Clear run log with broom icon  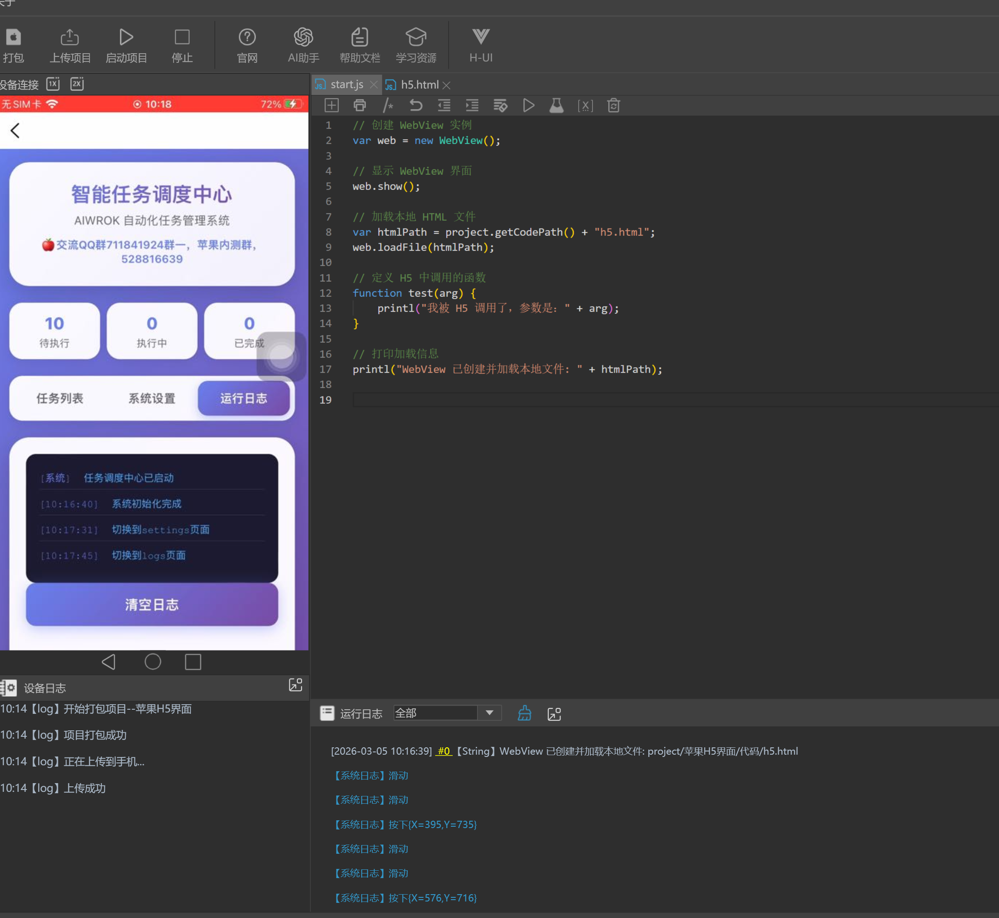pyautogui.click(x=524, y=714)
